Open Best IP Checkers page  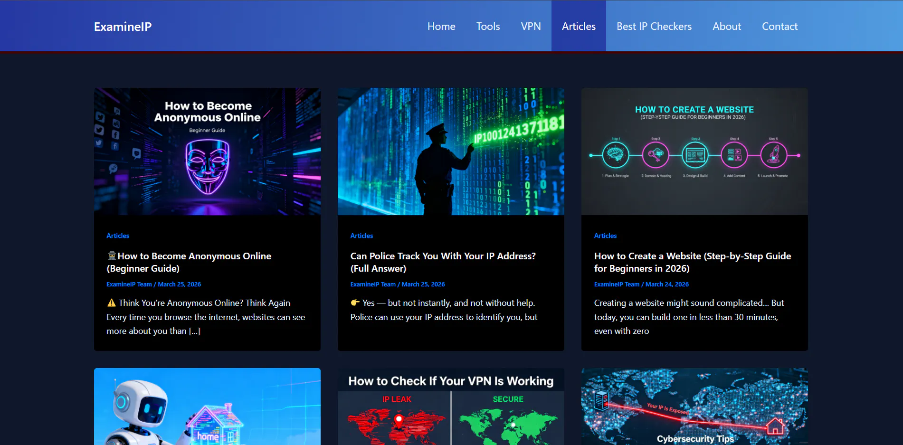point(654,26)
